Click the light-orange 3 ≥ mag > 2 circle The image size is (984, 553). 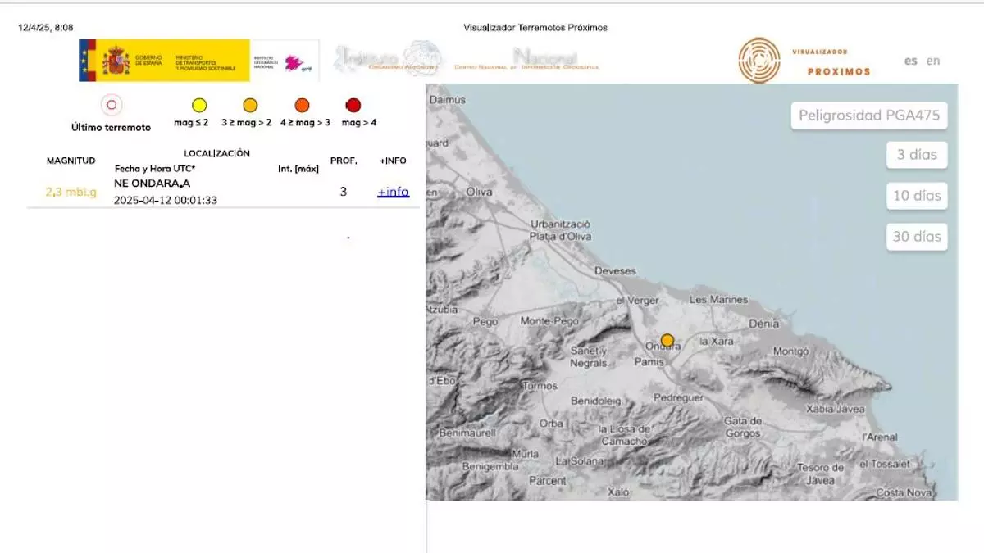(x=250, y=105)
